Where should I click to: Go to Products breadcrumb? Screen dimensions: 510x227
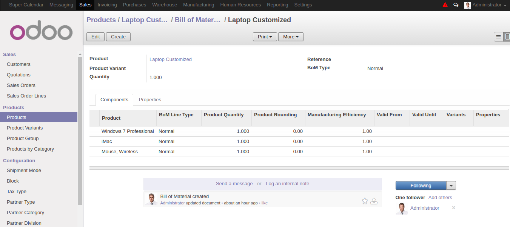(x=101, y=20)
